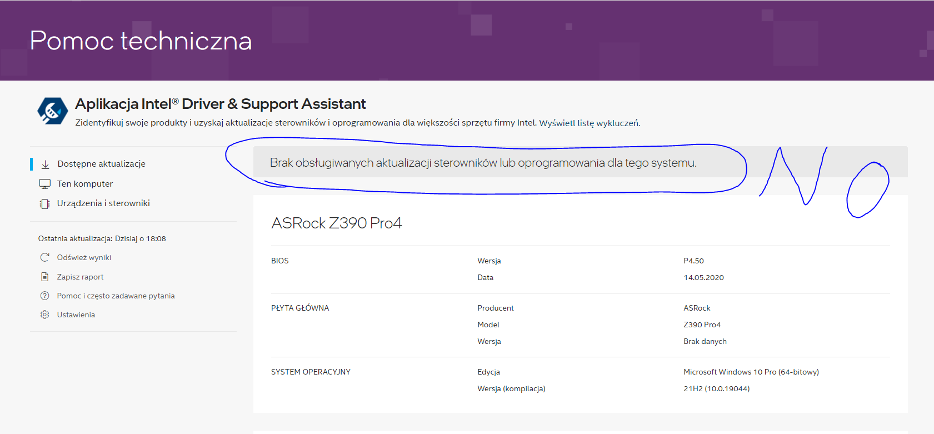
Task: Click the BIOS Wersja field label
Action: coord(490,261)
